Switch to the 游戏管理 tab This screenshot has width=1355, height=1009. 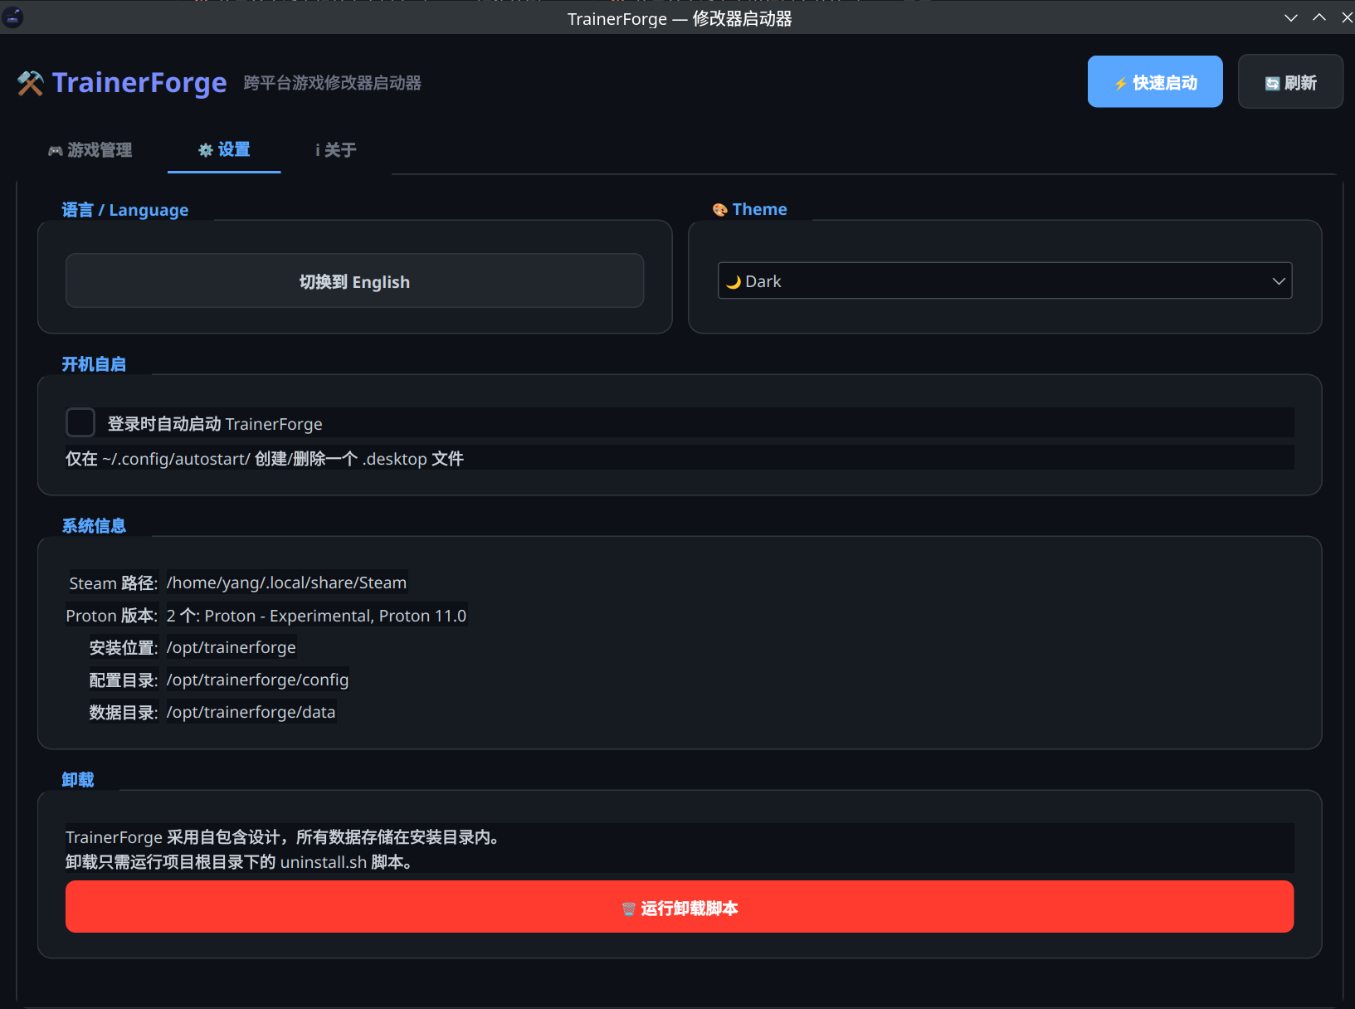click(90, 150)
